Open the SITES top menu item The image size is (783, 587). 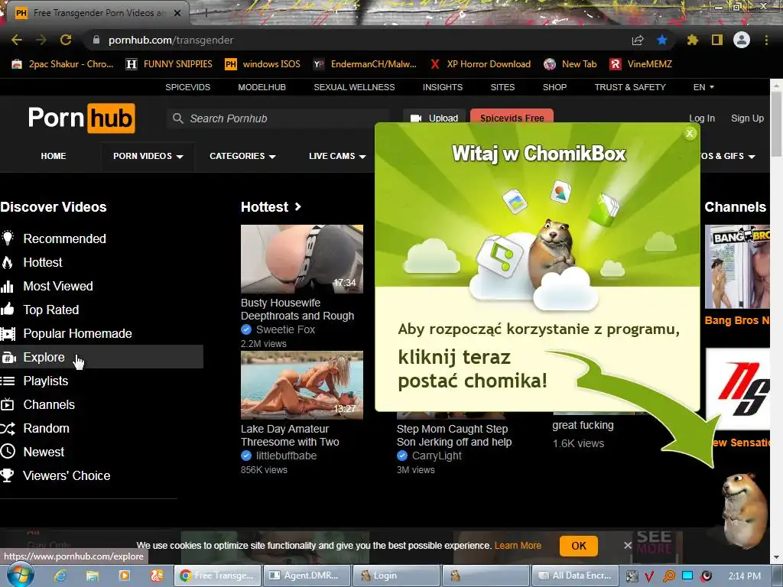(502, 87)
